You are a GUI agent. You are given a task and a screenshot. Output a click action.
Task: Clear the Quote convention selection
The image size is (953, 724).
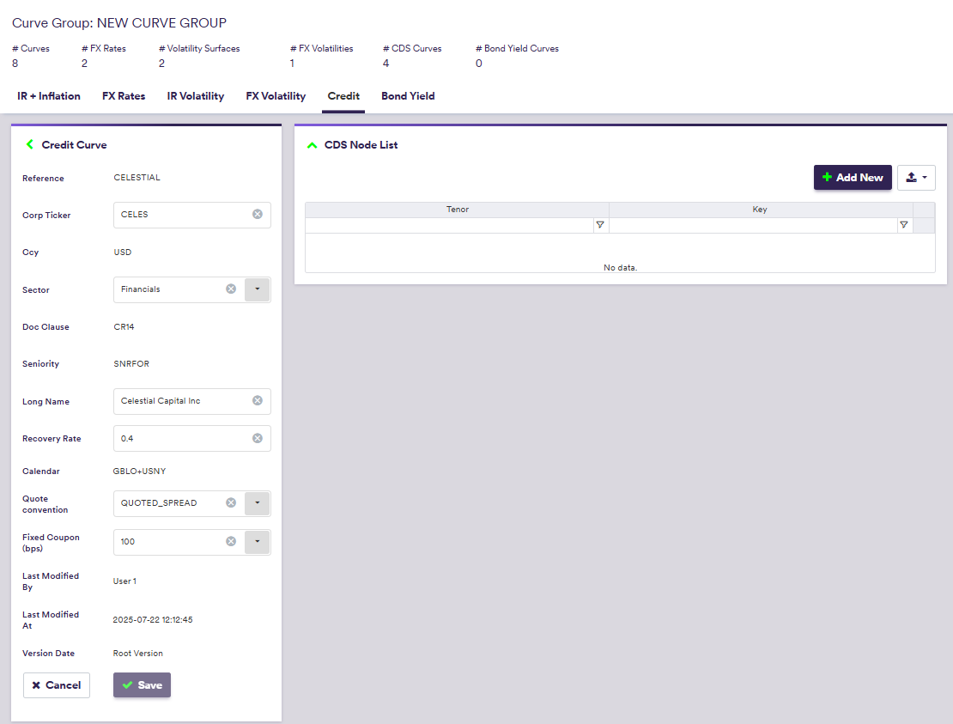coord(231,503)
